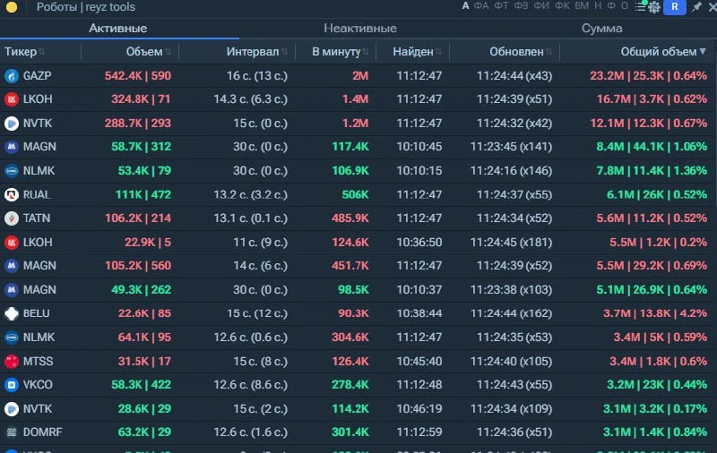The width and height of the screenshot is (717, 453).
Task: Click the pin window icon
Action: [x=696, y=6]
